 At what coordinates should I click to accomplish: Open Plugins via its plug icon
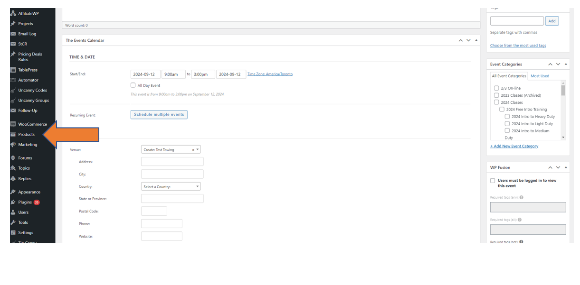(x=13, y=202)
